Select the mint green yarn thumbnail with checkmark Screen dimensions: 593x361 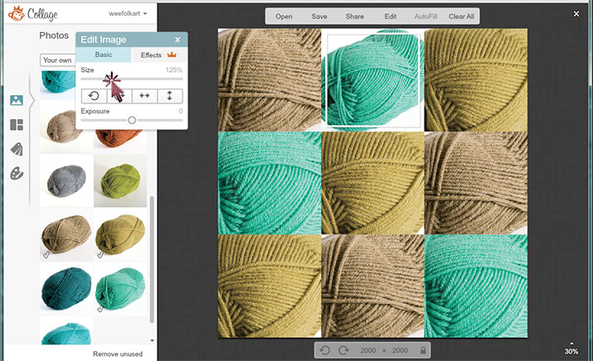click(120, 288)
